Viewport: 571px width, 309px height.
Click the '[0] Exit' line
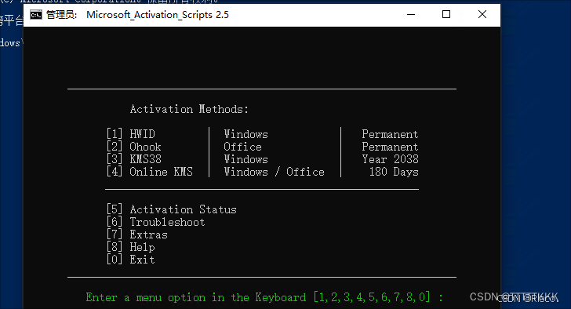click(x=131, y=260)
